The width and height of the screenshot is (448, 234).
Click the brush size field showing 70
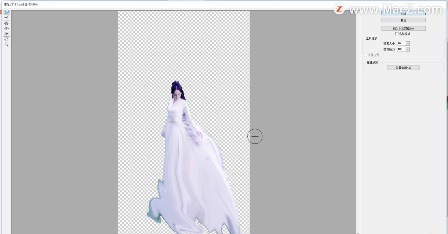[x=401, y=43]
